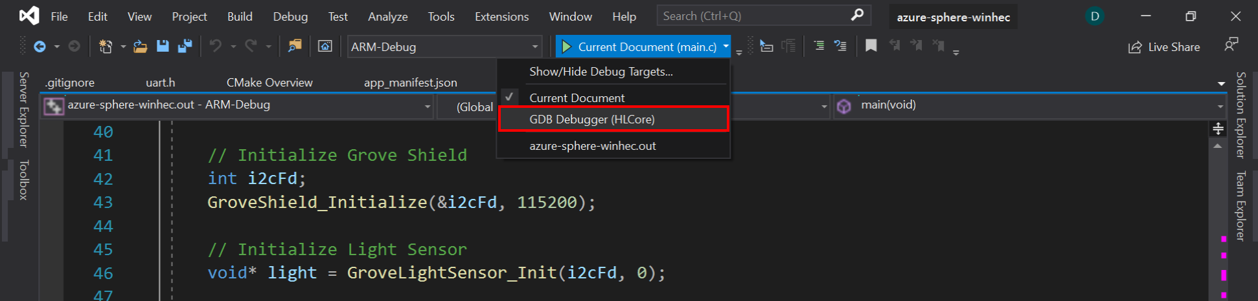Select the checked Current Document target

pos(613,98)
